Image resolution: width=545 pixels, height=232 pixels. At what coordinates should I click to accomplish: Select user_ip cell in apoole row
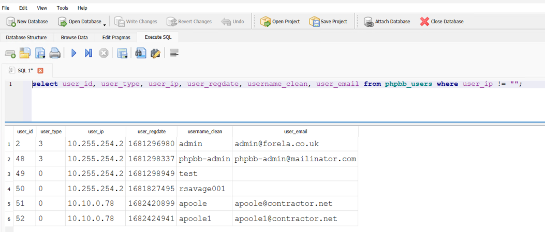click(96, 204)
